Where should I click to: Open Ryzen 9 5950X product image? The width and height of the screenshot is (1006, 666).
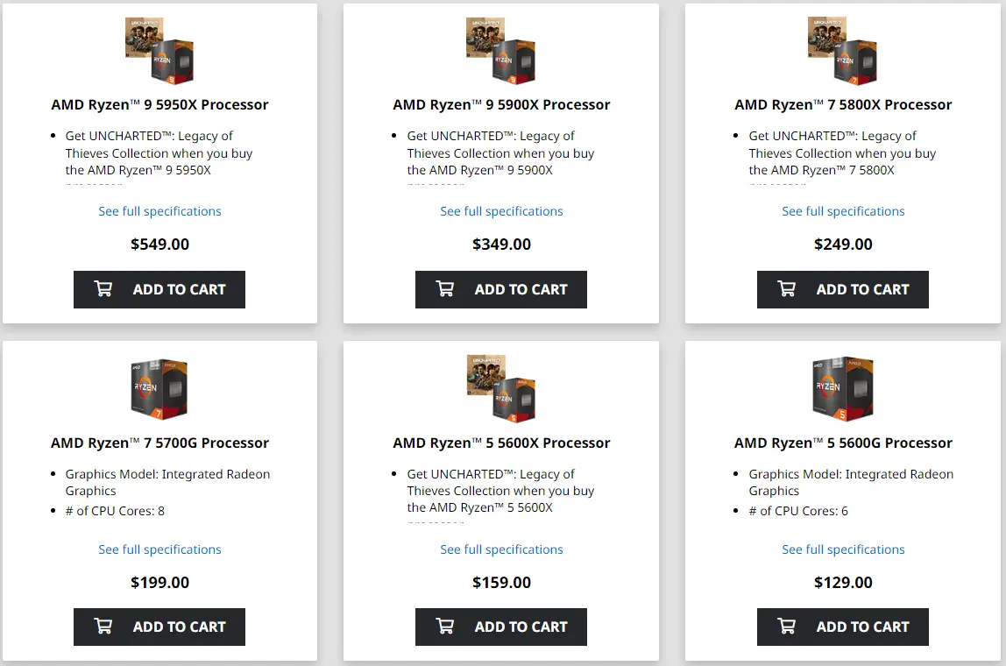pos(159,51)
